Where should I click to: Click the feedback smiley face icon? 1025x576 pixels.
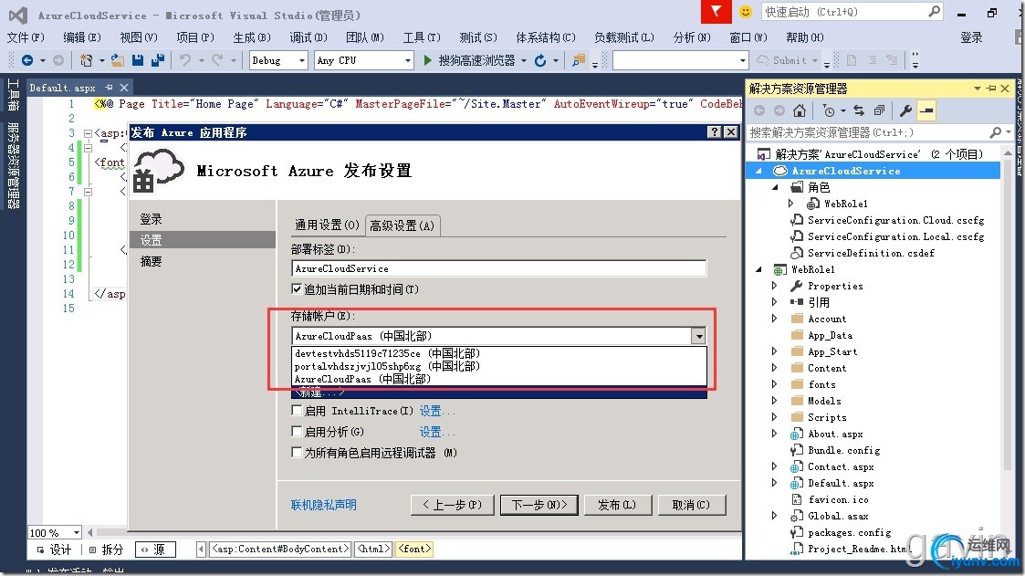pos(745,12)
